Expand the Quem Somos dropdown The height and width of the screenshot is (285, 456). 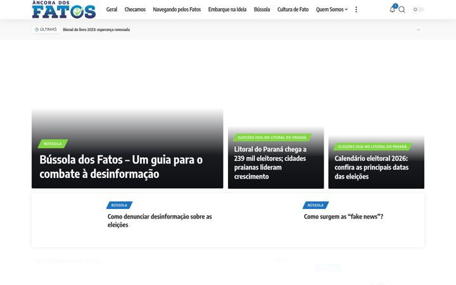pyautogui.click(x=331, y=9)
